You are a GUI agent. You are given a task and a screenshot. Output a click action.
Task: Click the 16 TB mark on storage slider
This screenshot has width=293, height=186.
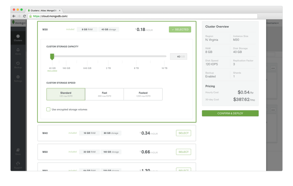click(x=164, y=68)
